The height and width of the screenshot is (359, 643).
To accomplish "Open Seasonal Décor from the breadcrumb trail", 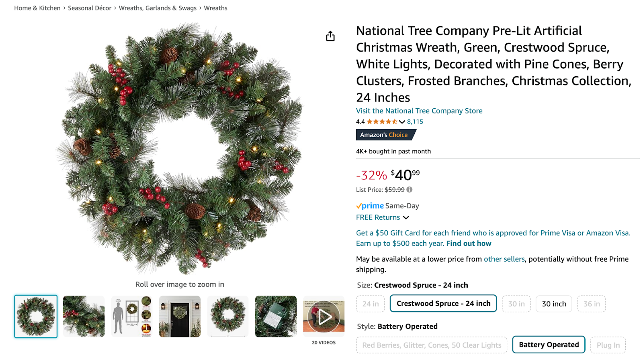I will click(x=90, y=8).
